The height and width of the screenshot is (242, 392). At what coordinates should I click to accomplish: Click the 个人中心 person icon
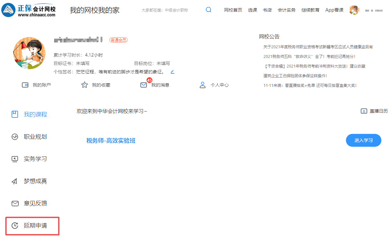[203, 85]
